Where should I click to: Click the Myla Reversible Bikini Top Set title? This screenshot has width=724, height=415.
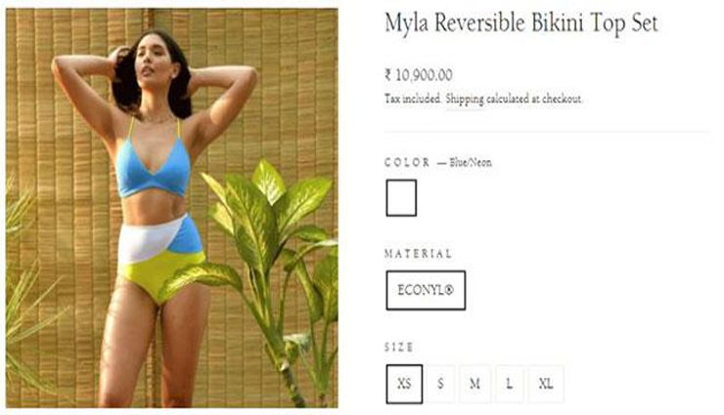click(520, 23)
